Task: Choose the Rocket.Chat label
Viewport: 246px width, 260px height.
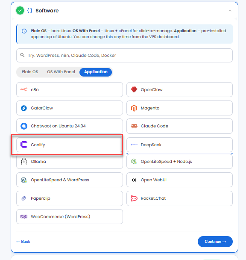Action: pyautogui.click(x=153, y=198)
